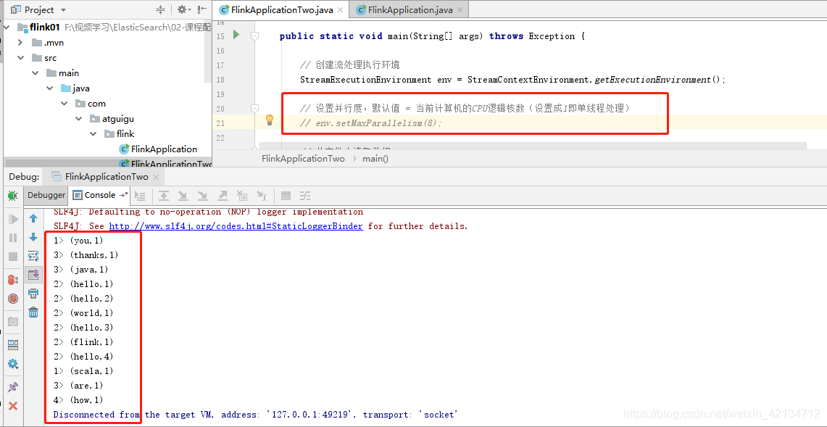
Task: Click main() in editor breadcrumb
Action: tap(375, 158)
